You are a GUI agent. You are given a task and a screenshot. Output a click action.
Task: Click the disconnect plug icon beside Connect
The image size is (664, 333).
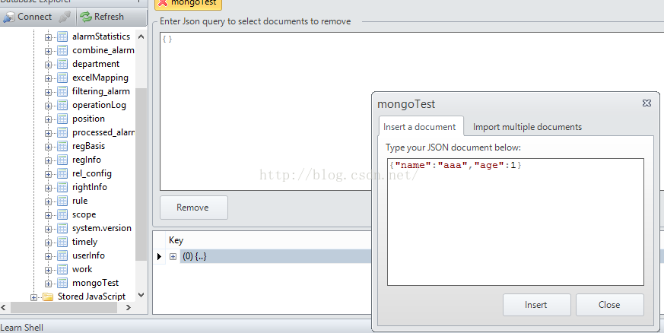(x=65, y=17)
